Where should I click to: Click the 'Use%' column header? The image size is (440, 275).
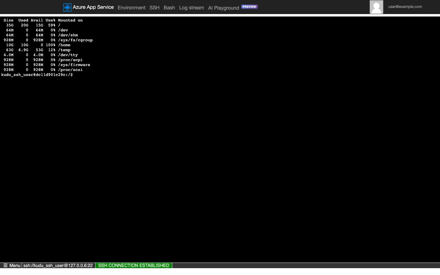click(50, 20)
